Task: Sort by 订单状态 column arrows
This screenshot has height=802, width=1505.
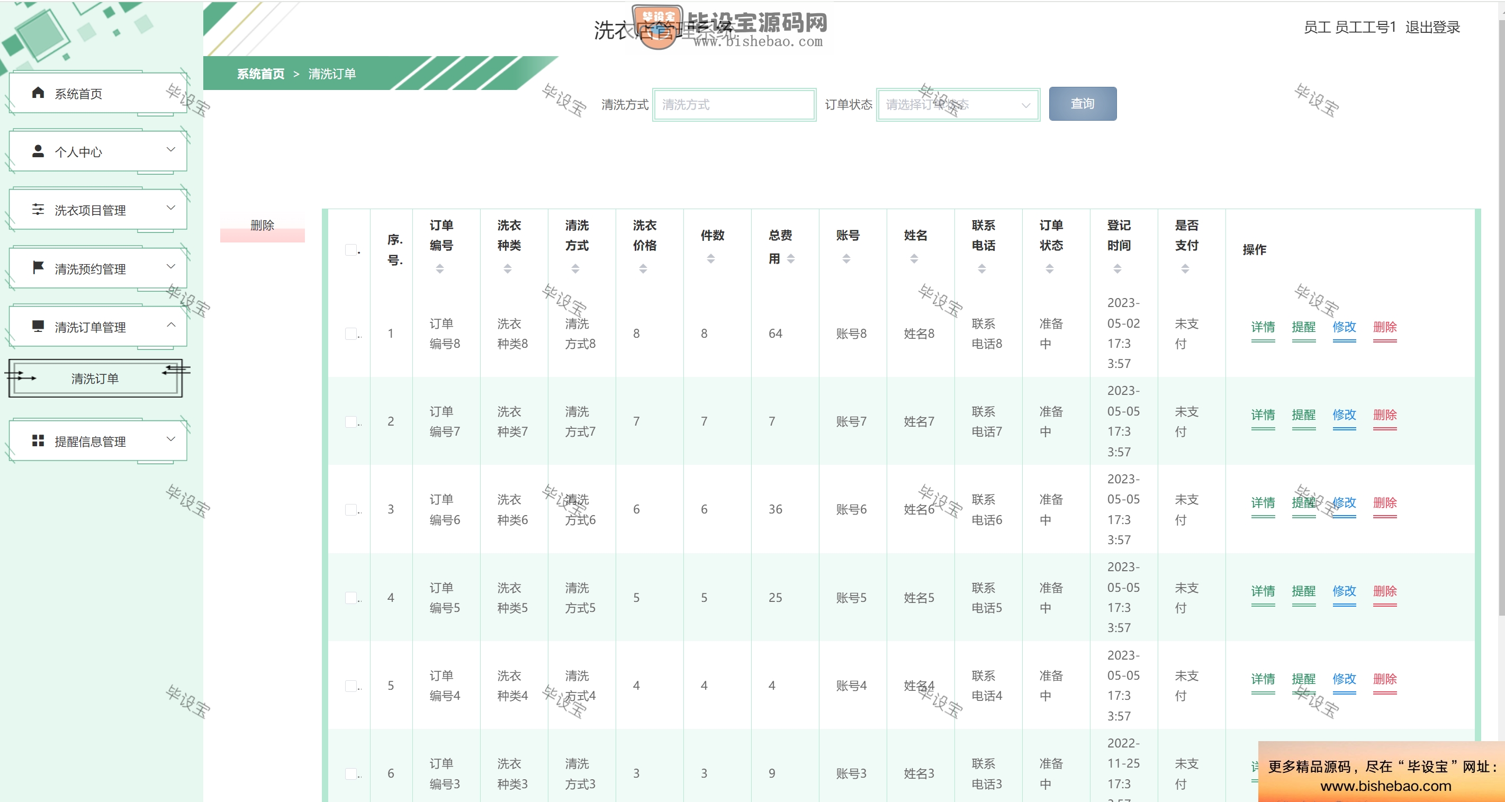Action: click(1050, 269)
